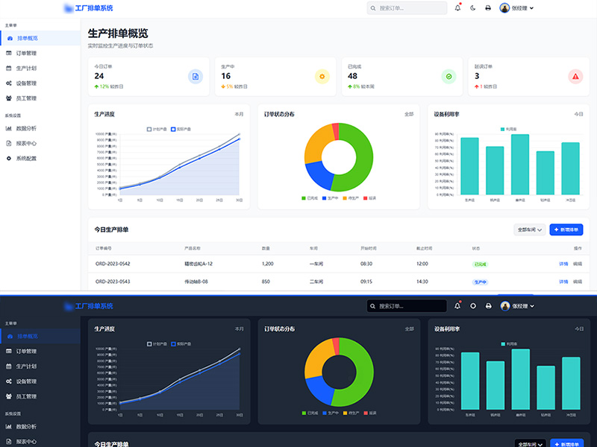Image resolution: width=597 pixels, height=447 pixels.
Task: Toggle the 计划产量 legend in 生产进度 chart
Action: tap(149, 129)
